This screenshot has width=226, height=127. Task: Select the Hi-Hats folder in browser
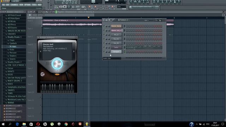13,47
